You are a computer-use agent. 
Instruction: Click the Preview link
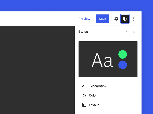[x=84, y=19]
